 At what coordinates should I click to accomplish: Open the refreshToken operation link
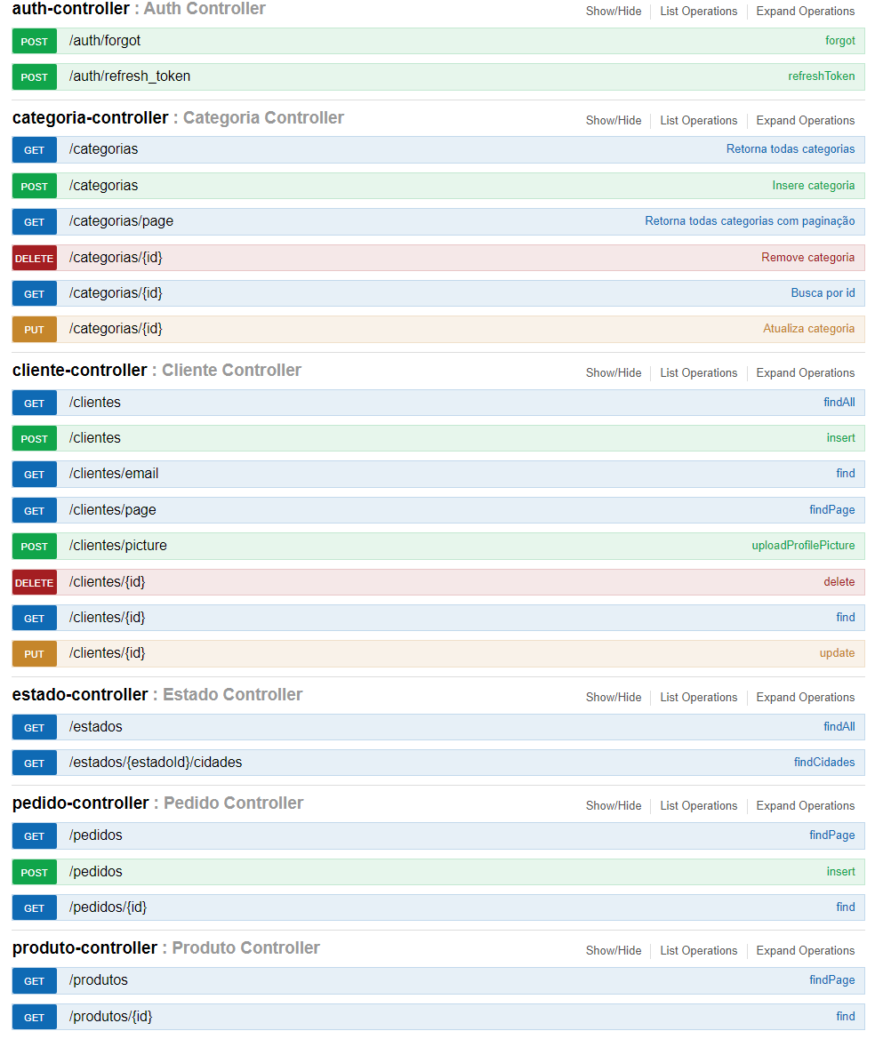click(x=822, y=76)
